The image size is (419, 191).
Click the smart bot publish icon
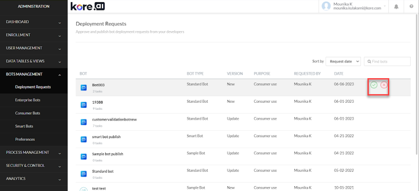[84, 139]
